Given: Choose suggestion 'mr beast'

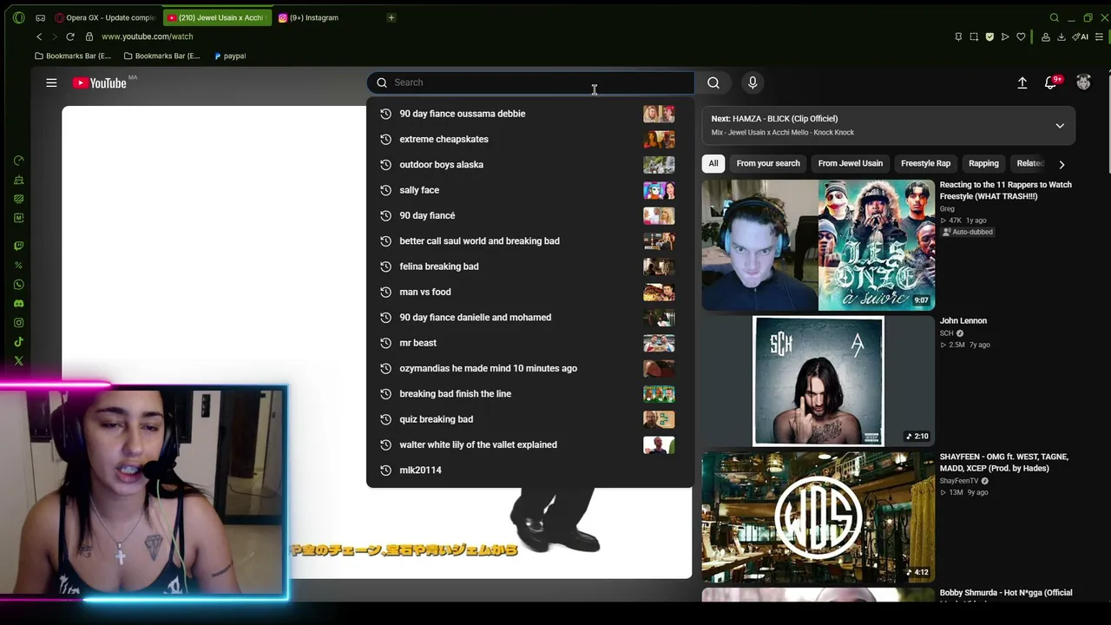Looking at the screenshot, I should click(x=529, y=343).
